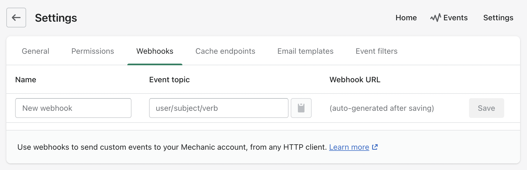The height and width of the screenshot is (170, 527).
Task: Click the Events activity pulse icon
Action: (435, 18)
